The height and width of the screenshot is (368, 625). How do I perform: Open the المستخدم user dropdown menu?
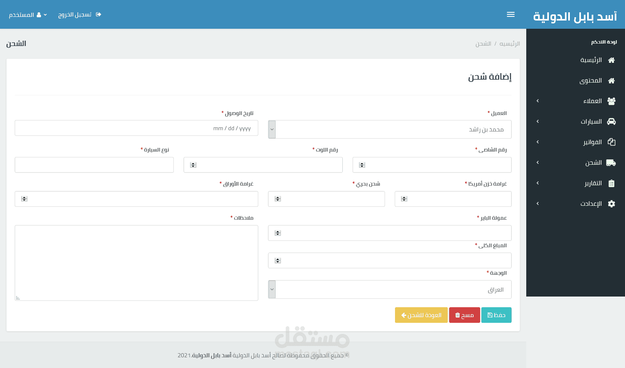(x=28, y=15)
